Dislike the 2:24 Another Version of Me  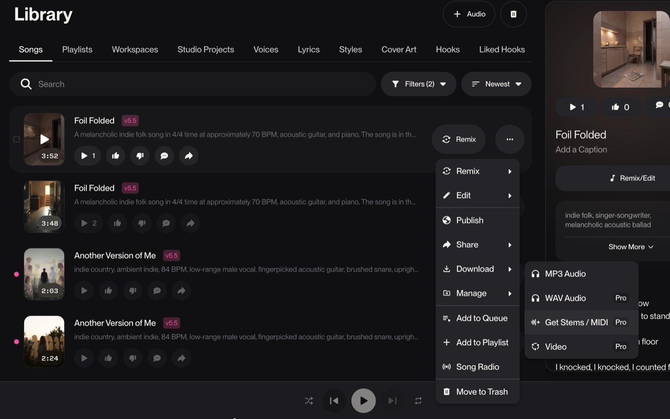[133, 358]
